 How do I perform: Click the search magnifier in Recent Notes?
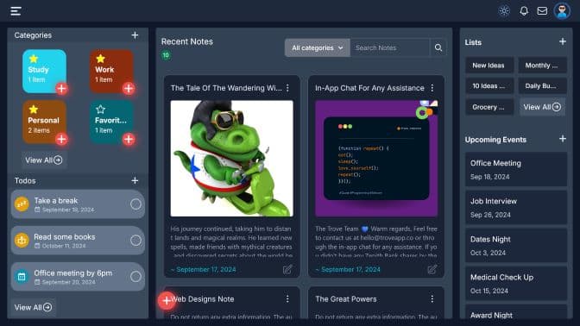pyautogui.click(x=438, y=47)
